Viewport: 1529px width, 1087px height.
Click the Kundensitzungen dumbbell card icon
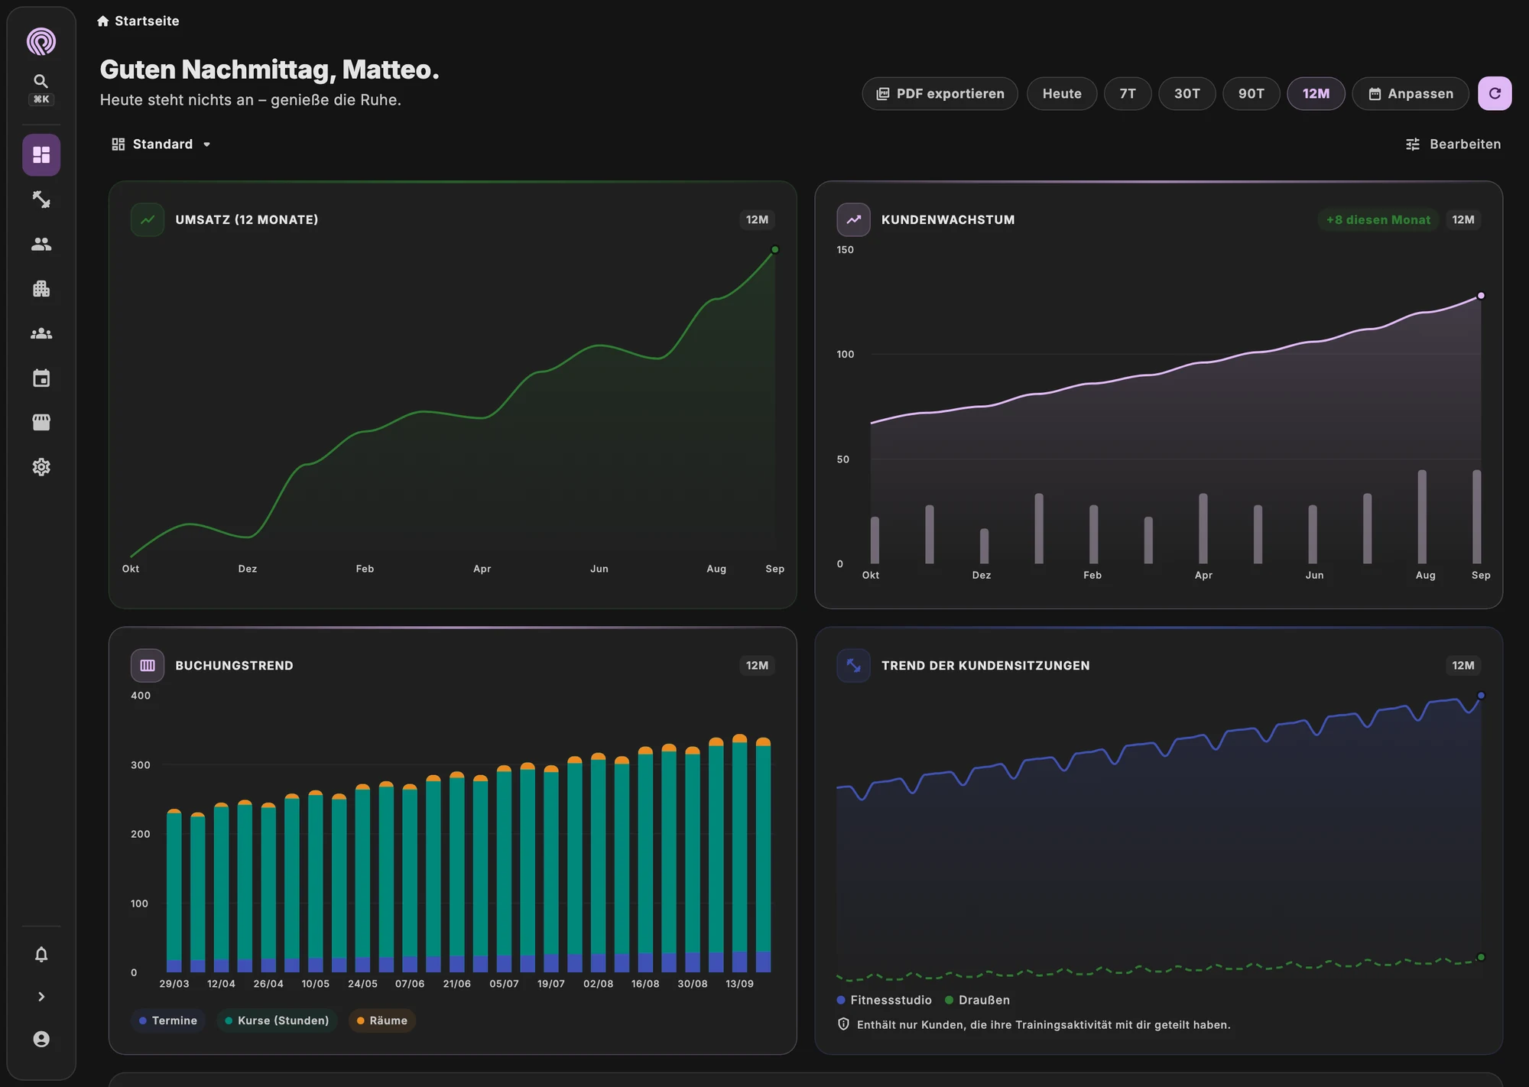coord(853,665)
